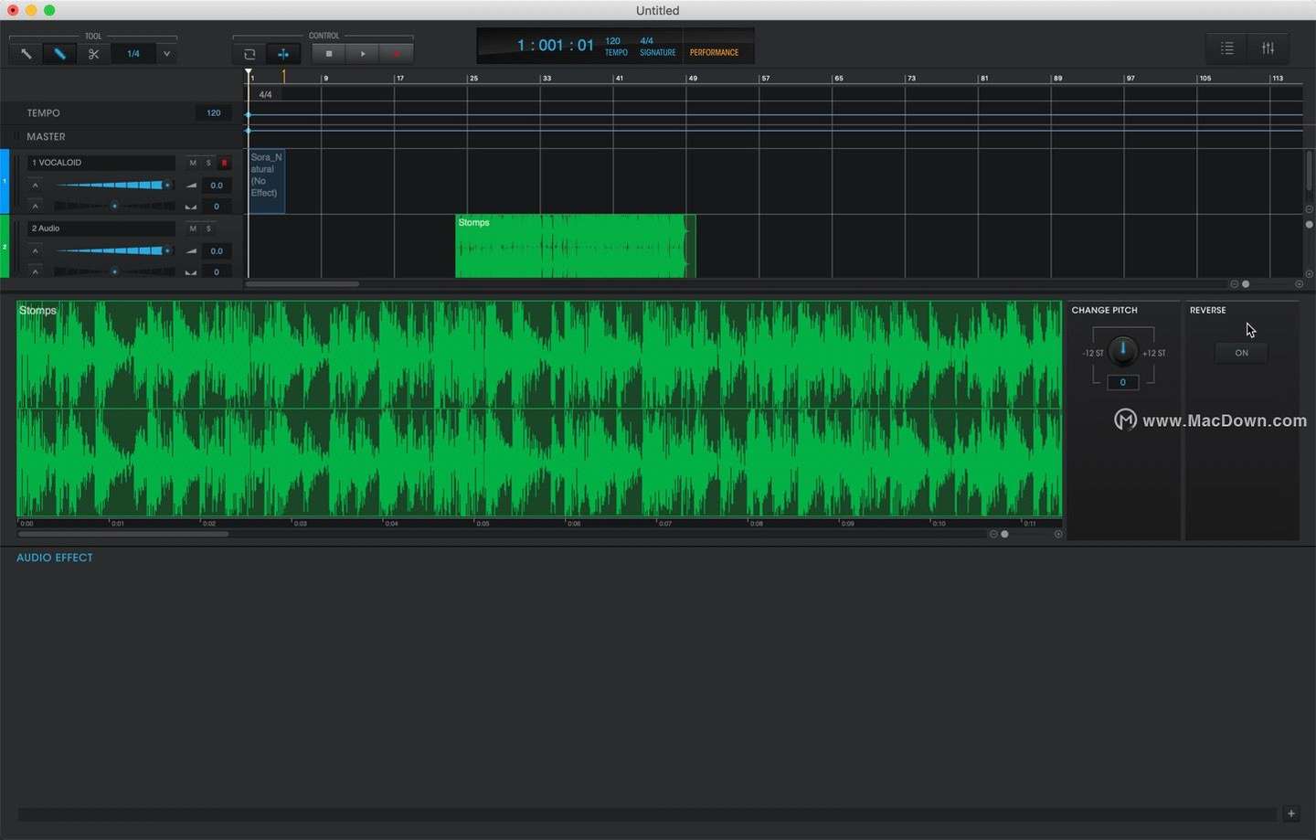Select the Sora_Natural vocal part clip
The width and height of the screenshot is (1316, 840).
(267, 181)
